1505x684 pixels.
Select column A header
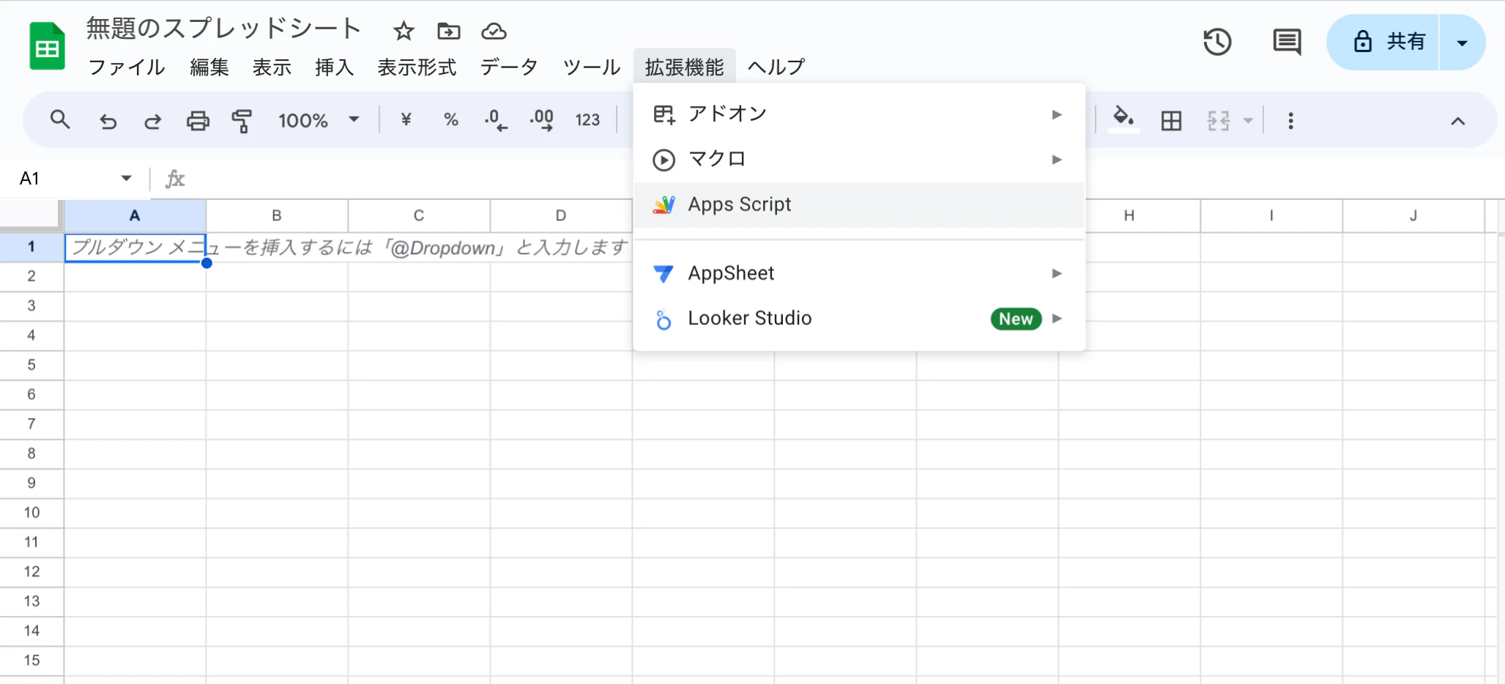click(x=135, y=216)
